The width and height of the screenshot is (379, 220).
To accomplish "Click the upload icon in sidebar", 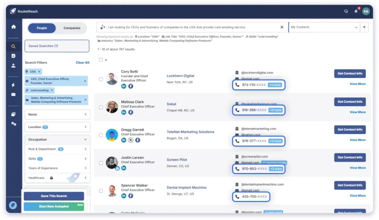I will tap(13, 65).
